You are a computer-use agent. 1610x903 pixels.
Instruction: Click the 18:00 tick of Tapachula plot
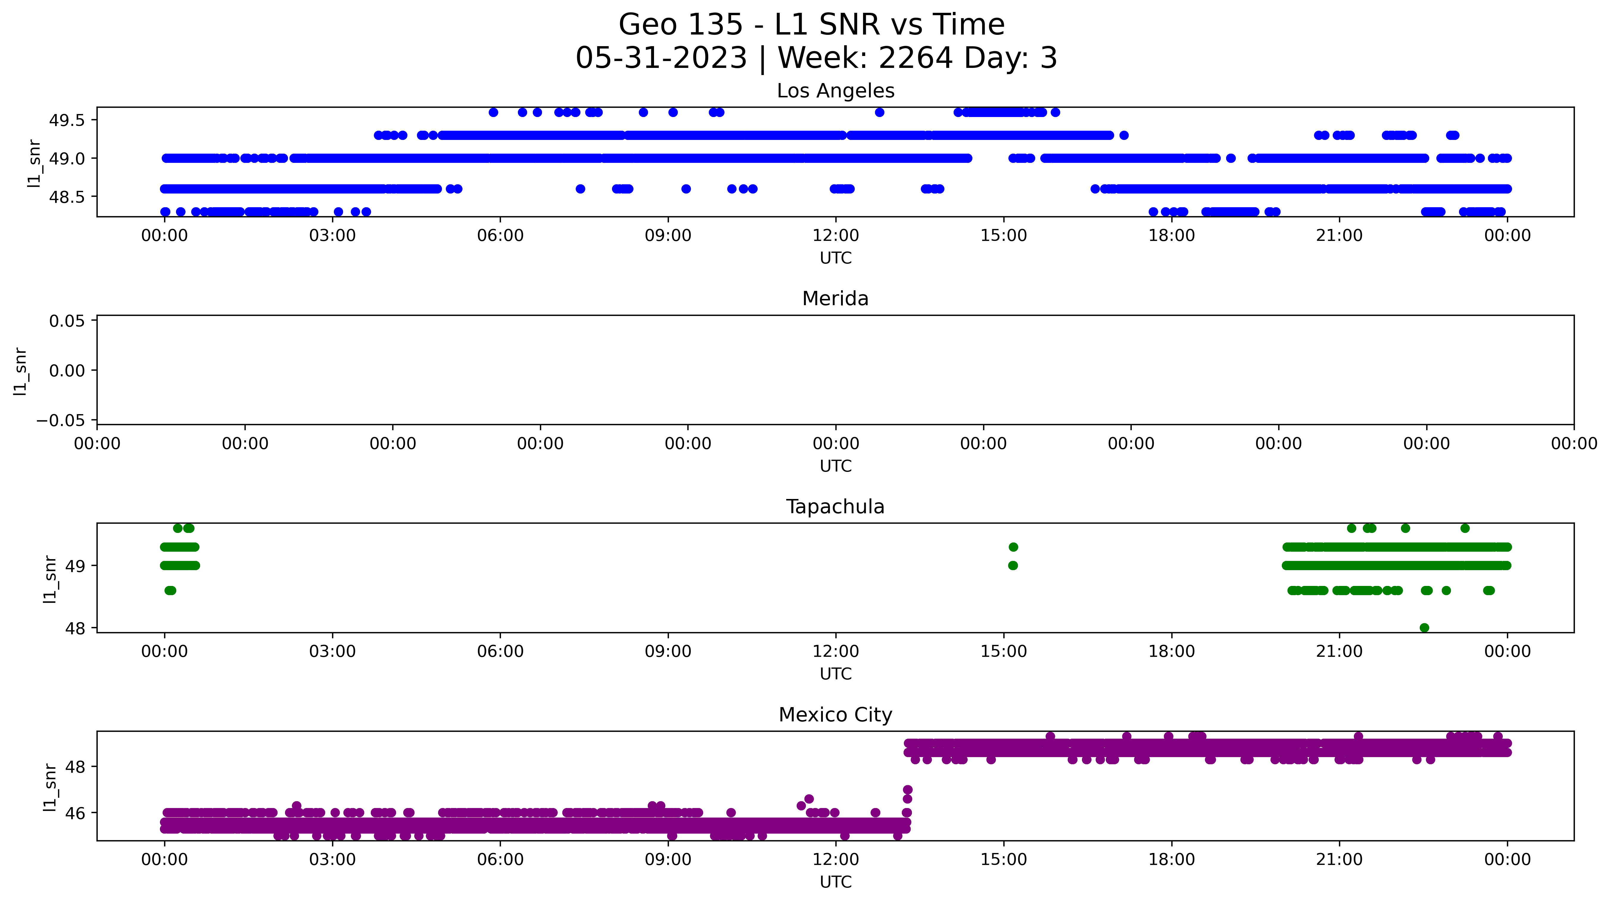1171,652
